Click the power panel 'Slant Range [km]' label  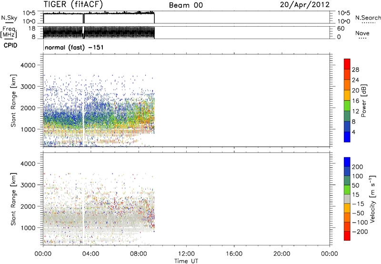click(14, 101)
